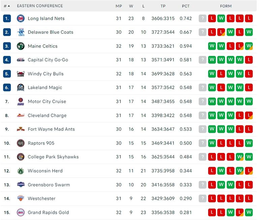Click Motor City Cruise's last green W badge
The height and width of the screenshot is (220, 259).
[x=249, y=101]
